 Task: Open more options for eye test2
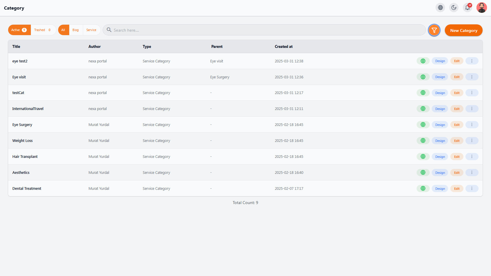pyautogui.click(x=472, y=61)
